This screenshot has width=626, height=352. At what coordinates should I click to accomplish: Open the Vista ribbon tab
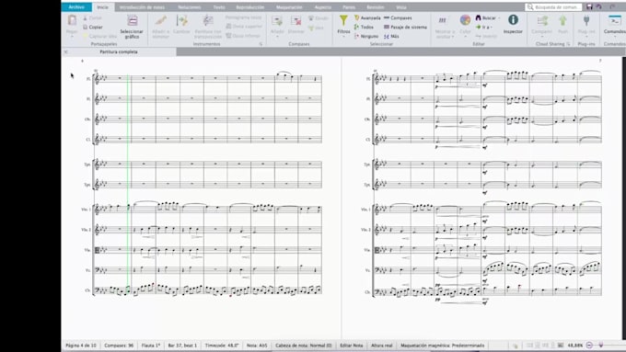(x=400, y=7)
